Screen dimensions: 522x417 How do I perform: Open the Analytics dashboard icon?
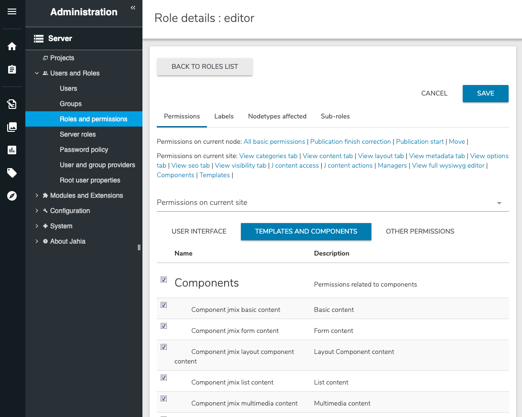tap(12, 150)
